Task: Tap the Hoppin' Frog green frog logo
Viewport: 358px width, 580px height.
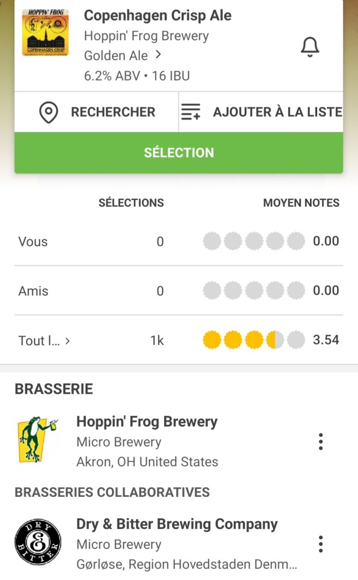Action: [37, 441]
